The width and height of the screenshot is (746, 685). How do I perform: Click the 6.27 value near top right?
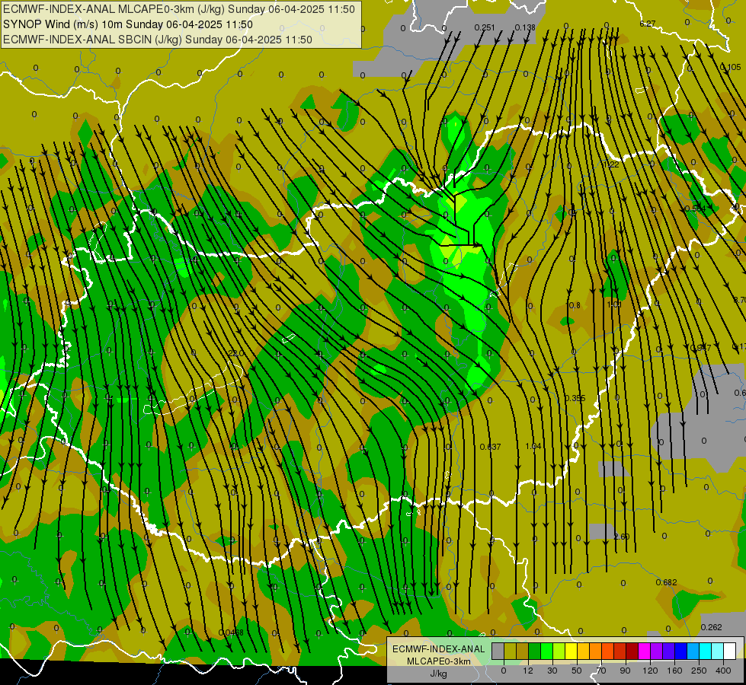648,24
